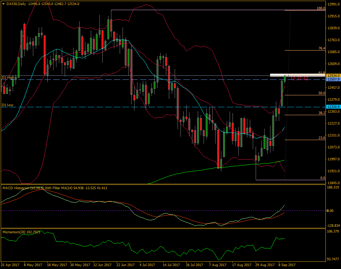Click the 61.8 Fibonacci level label
341x269 pixels.
(x=322, y=73)
